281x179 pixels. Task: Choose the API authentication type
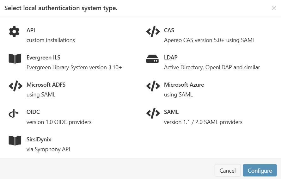(31, 30)
